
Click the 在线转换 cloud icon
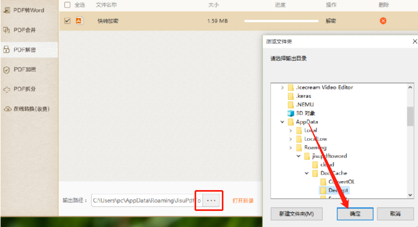pos(7,109)
